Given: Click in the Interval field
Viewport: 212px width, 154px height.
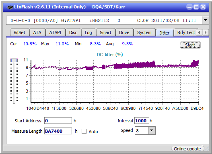Looking at the screenshot, I should click(142, 121).
